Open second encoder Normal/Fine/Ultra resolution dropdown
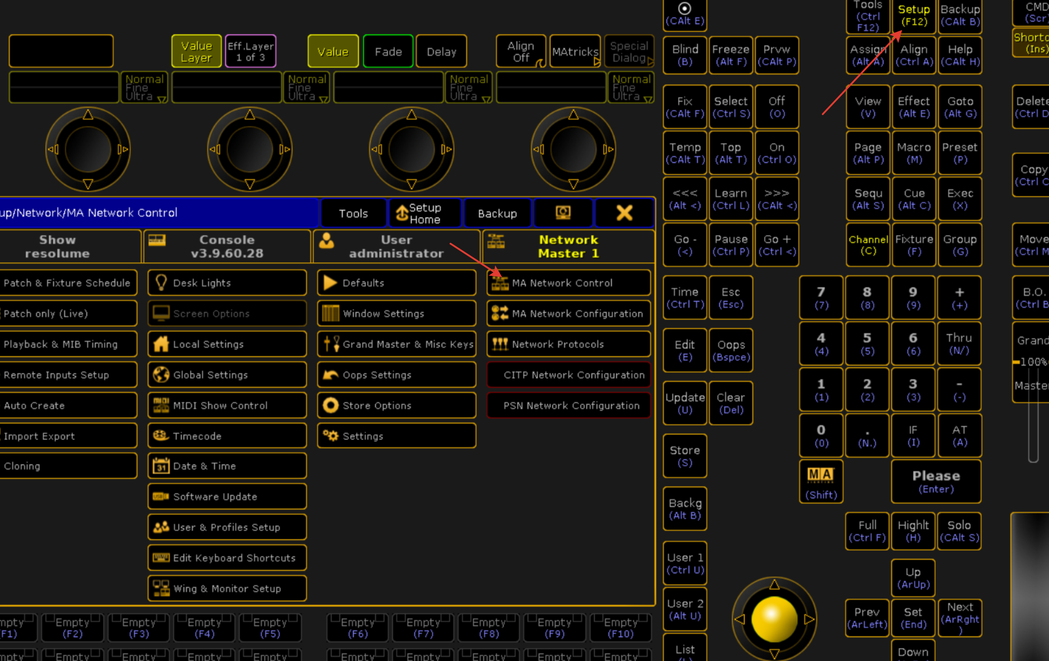The height and width of the screenshot is (661, 1049). pyautogui.click(x=307, y=88)
